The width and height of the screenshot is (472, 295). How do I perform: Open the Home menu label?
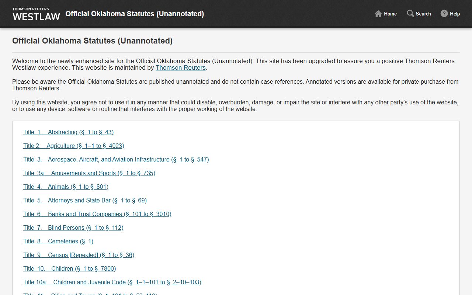(x=390, y=14)
